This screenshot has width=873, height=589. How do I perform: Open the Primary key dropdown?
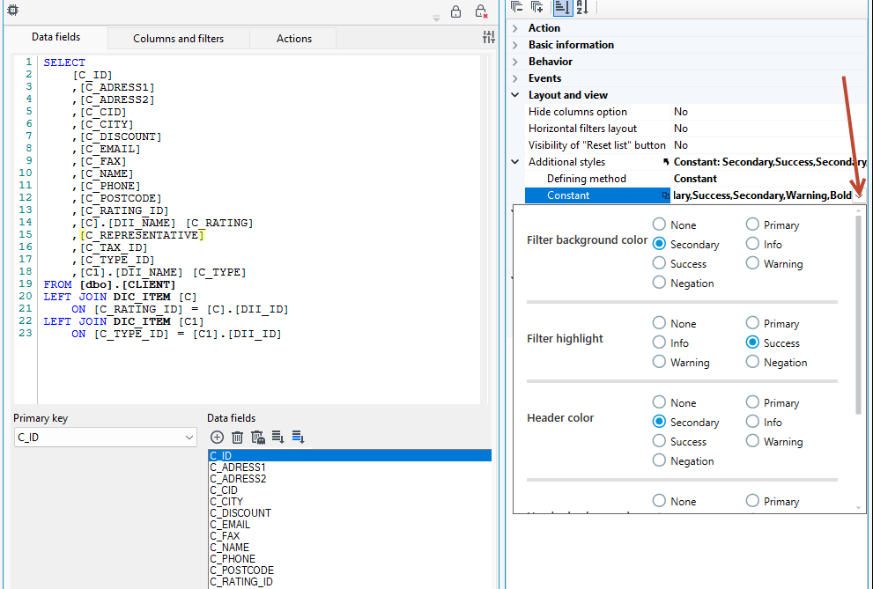click(189, 438)
